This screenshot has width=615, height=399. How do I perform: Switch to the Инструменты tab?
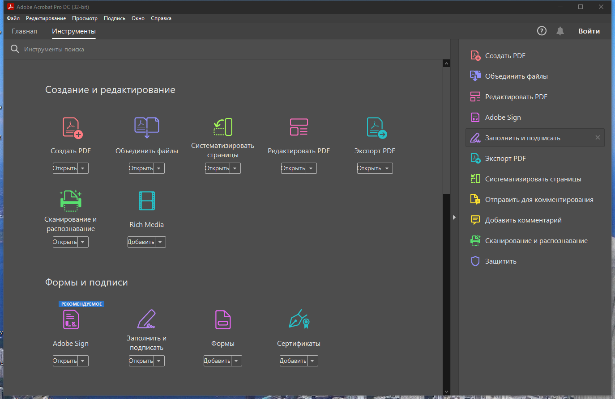(74, 31)
